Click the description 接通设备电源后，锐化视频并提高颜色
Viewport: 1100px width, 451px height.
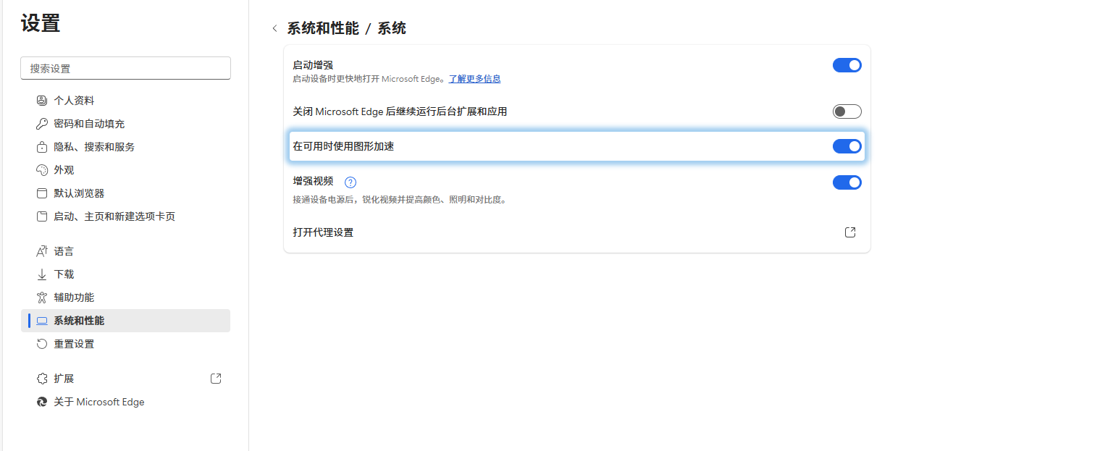pyautogui.click(x=399, y=199)
